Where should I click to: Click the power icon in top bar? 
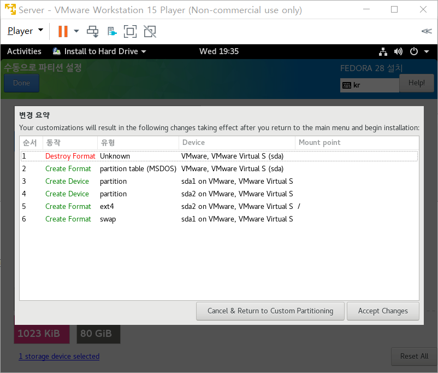(x=414, y=51)
